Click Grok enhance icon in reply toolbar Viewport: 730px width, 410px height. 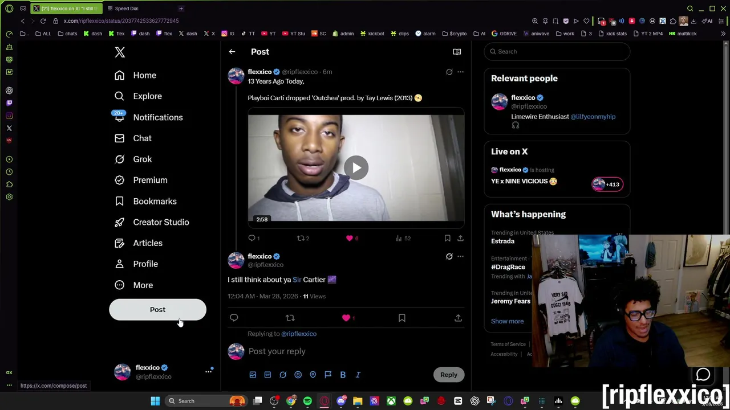point(283,375)
